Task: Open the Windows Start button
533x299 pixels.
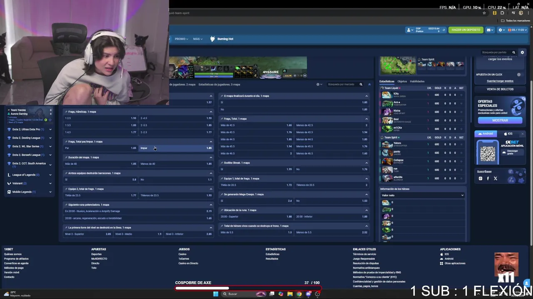Action: pyautogui.click(x=215, y=294)
